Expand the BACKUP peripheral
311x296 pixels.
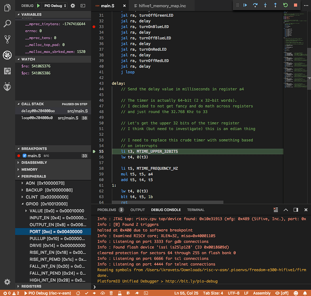pyautogui.click(x=23, y=190)
